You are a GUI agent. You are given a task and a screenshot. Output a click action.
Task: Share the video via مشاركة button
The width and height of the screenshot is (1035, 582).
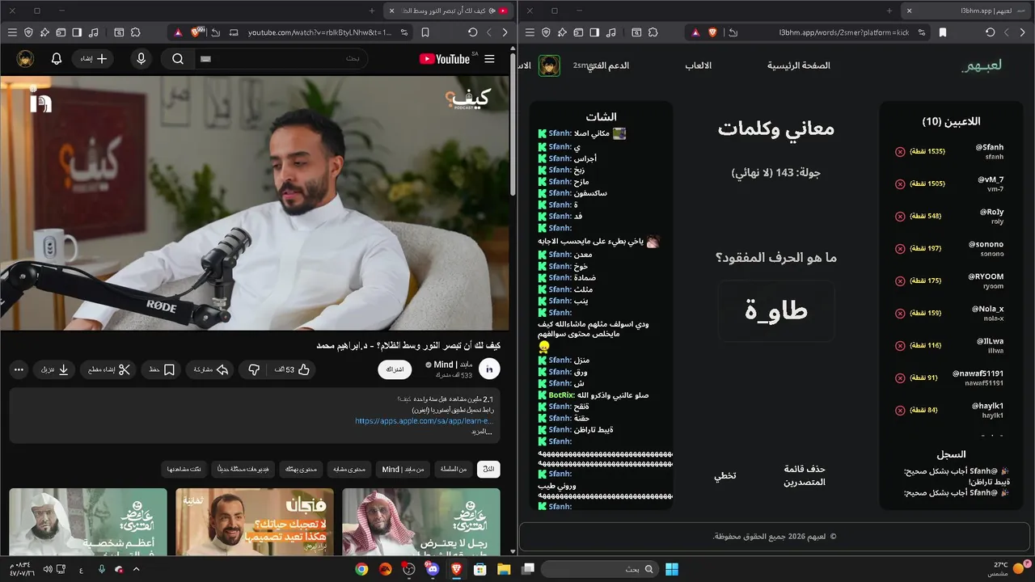tap(211, 369)
